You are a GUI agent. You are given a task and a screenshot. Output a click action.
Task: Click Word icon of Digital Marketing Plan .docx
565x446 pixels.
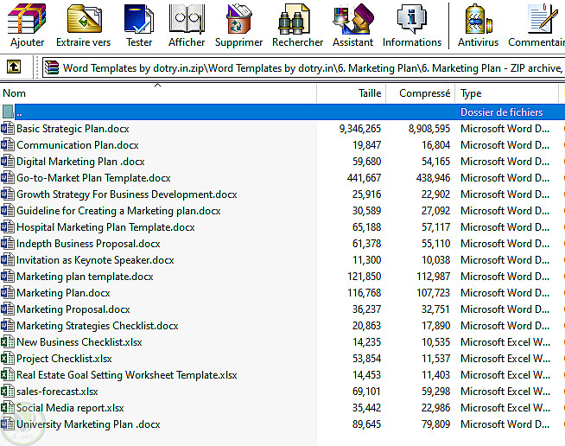click(8, 161)
